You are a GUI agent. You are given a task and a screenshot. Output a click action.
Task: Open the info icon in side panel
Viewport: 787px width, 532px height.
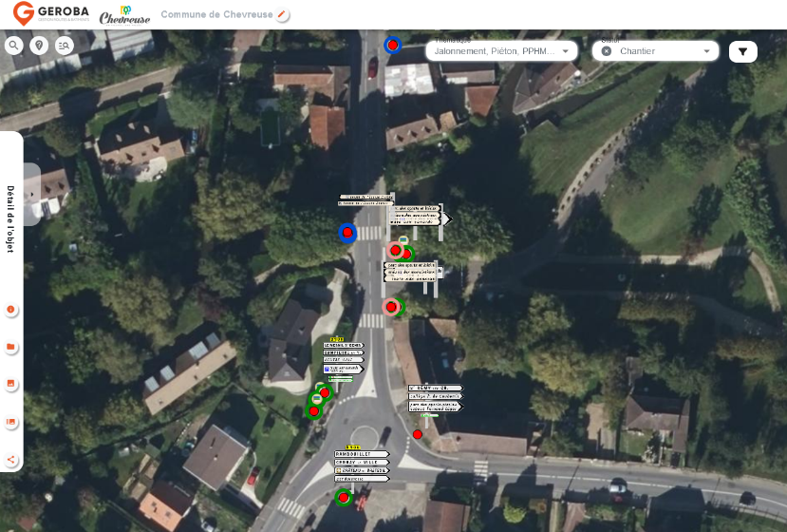(11, 310)
